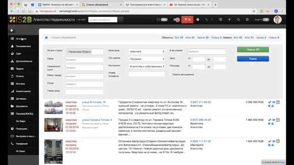The width and height of the screenshot is (294, 165).
Task: Remove 'Пензенская Область' region tag
Action: click(68, 52)
